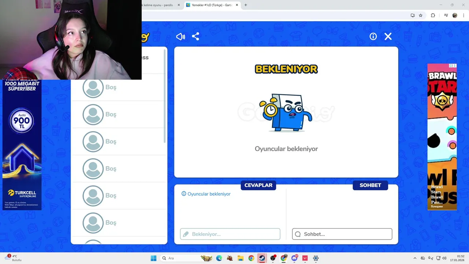Click the Turkcell Superonline advertisement

click(x=22, y=145)
